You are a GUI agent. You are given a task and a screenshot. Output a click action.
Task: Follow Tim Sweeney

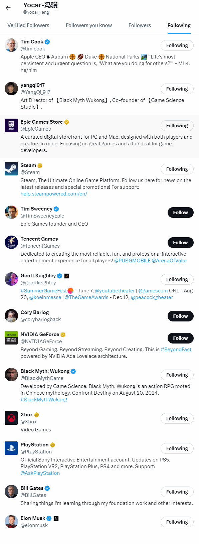click(180, 213)
